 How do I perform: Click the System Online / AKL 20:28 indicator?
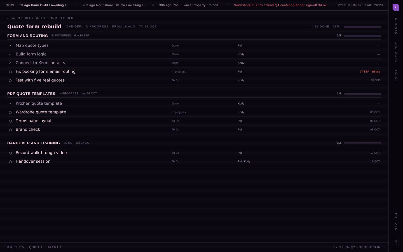[359, 5]
